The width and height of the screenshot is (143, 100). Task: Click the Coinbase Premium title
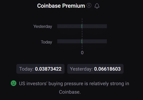(x=61, y=6)
